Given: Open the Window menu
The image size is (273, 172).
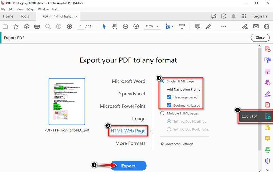Looking at the screenshot, I should pos(43,9).
